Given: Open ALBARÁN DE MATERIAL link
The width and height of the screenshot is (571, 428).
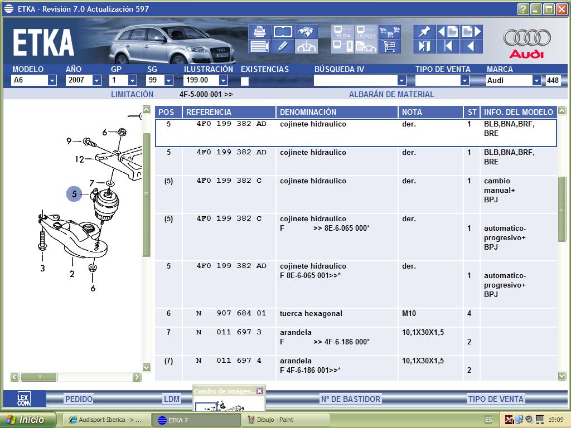Looking at the screenshot, I should click(391, 94).
